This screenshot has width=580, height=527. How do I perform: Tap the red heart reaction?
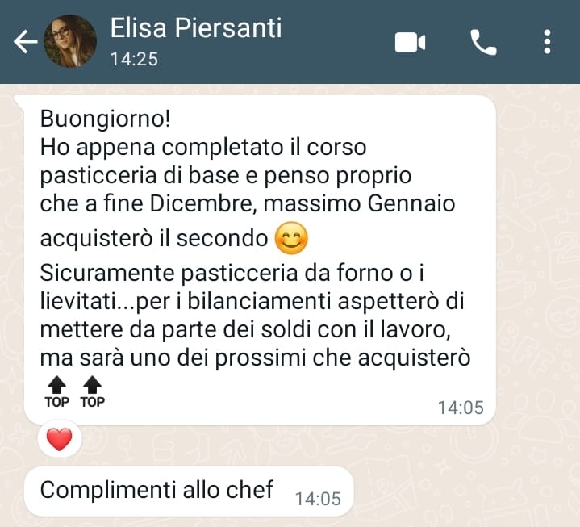60,439
